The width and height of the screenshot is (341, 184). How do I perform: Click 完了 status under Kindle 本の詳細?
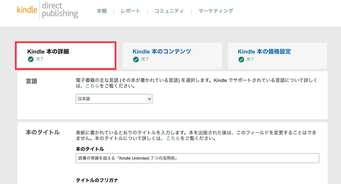(40, 59)
